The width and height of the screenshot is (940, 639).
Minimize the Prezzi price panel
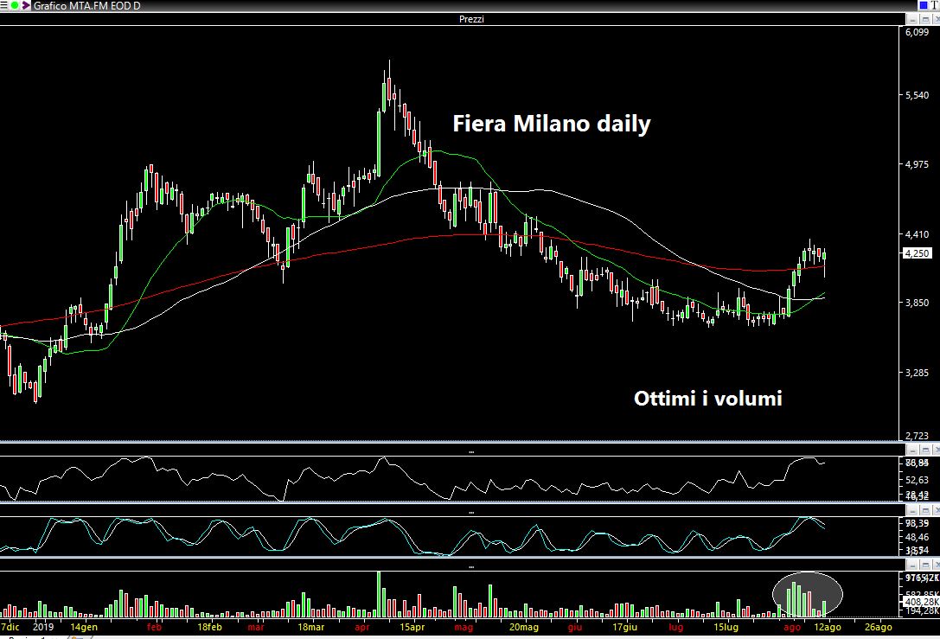pyautogui.click(x=913, y=19)
